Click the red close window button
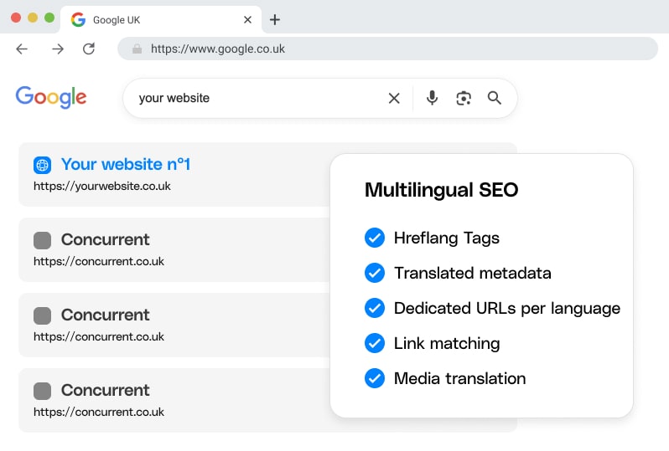This screenshot has height=451, width=669. (x=16, y=18)
